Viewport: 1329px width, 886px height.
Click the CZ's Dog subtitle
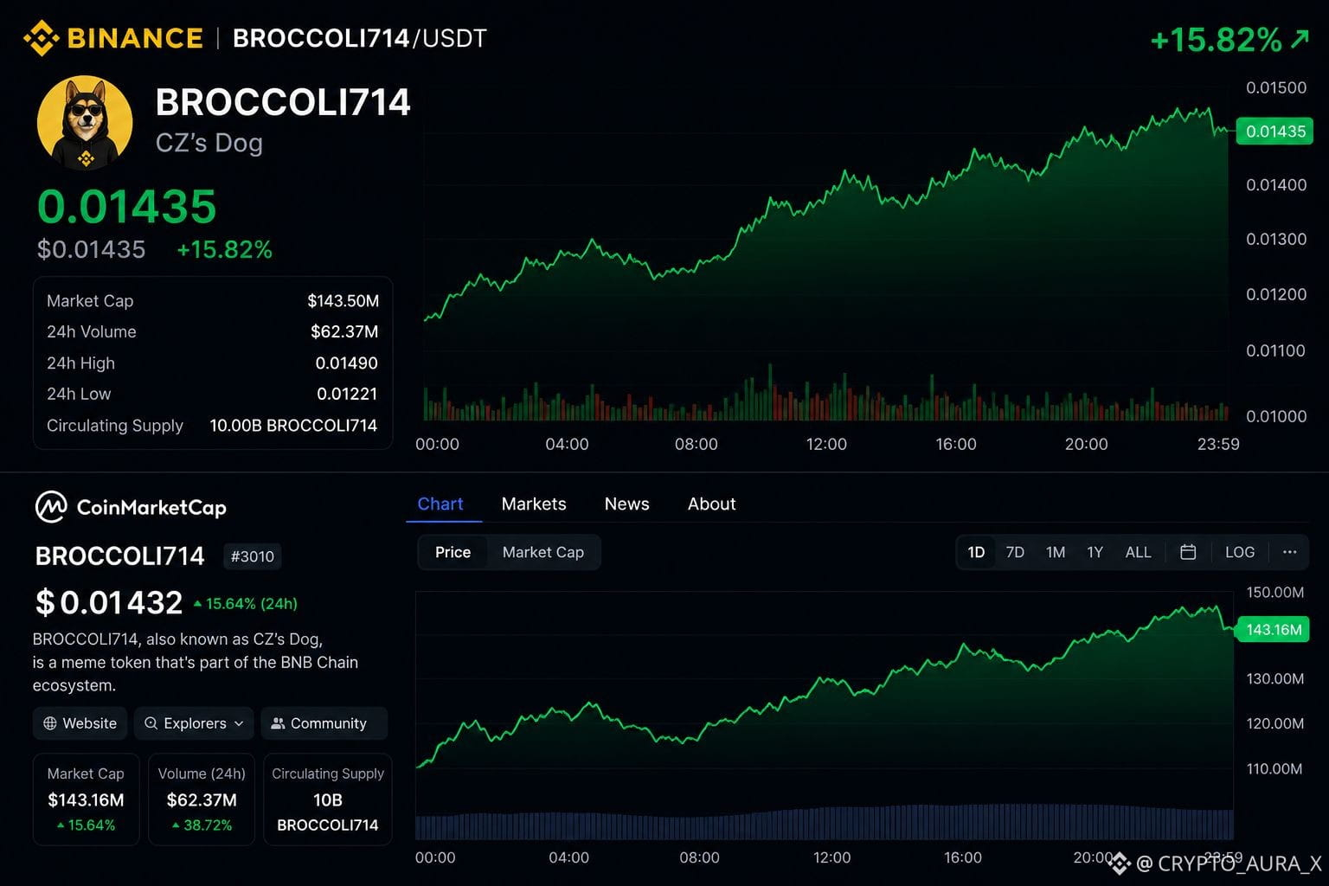(209, 143)
